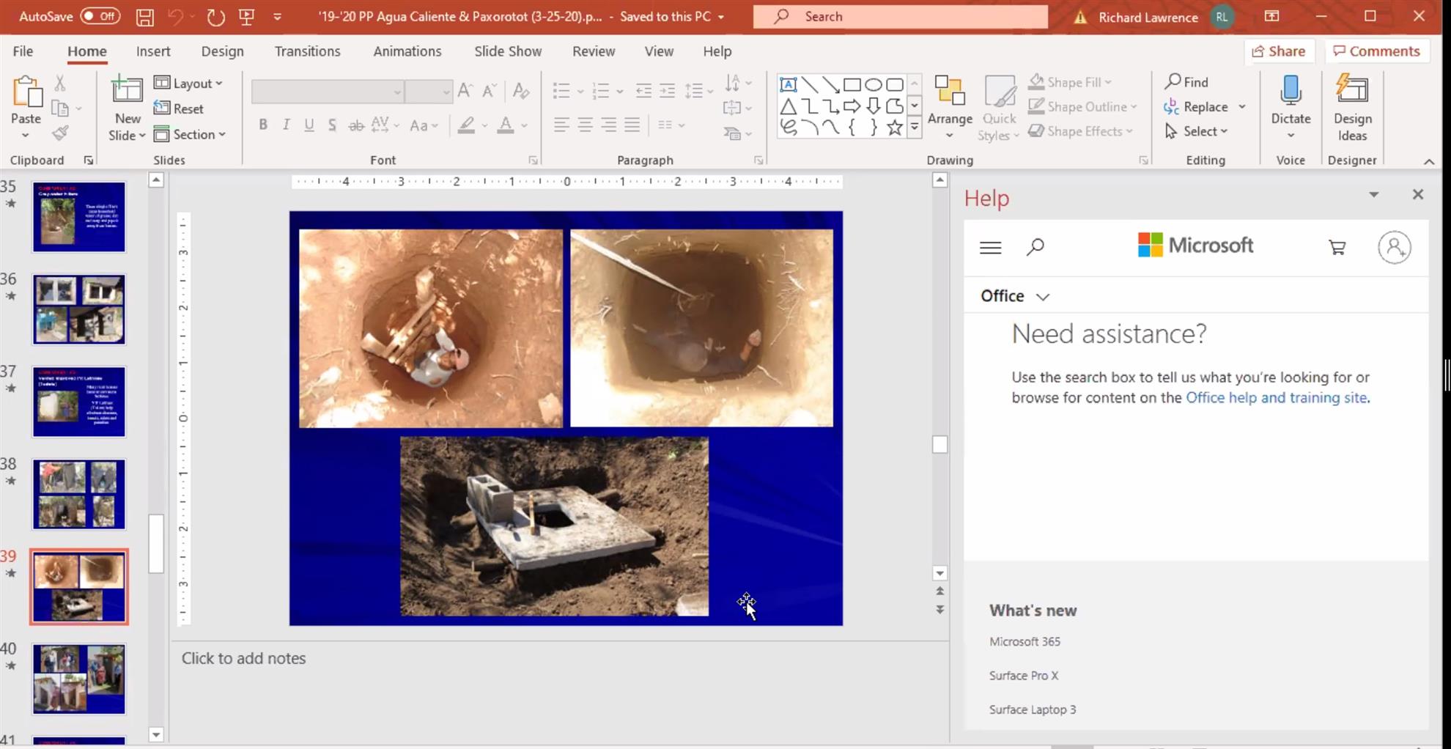1451x749 pixels.
Task: Switch to the Transitions tab
Action: pos(307,51)
